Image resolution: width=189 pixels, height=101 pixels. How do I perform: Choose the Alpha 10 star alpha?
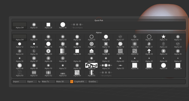163,38
